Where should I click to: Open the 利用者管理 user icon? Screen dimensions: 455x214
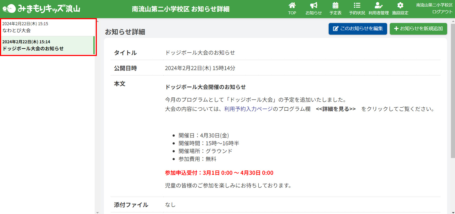378,5
